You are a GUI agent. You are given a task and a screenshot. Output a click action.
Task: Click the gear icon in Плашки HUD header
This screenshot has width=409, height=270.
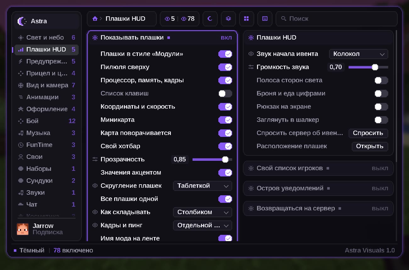(251, 38)
